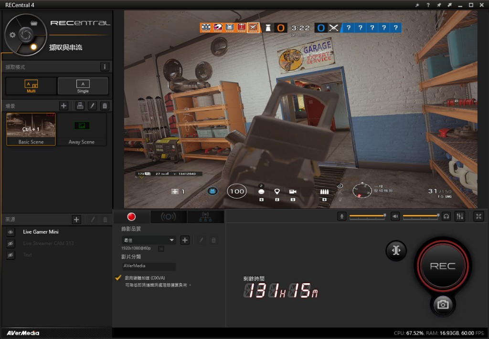The height and width of the screenshot is (339, 489).
Task: Open the scene hotkey settings icon
Action: 80,106
